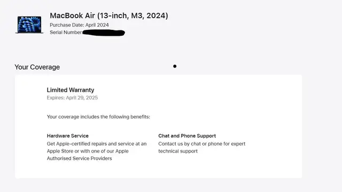This screenshot has height=192, width=342.
Task: Click the Serial Number label
Action: (x=66, y=33)
